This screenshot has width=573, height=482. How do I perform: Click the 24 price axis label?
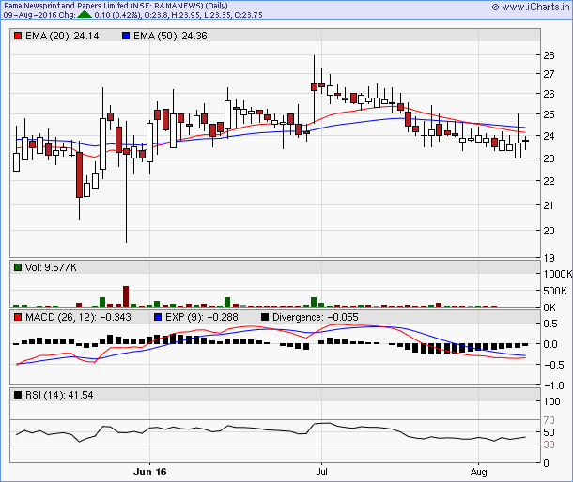549,136
